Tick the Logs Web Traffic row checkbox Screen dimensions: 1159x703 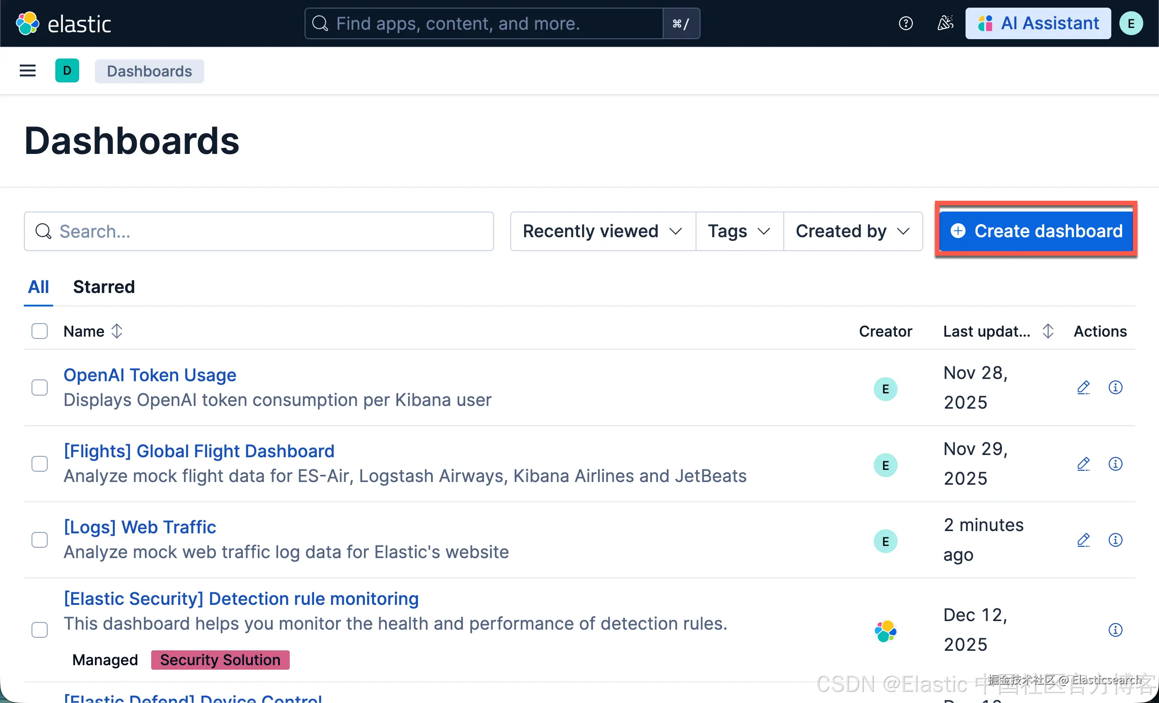pyautogui.click(x=40, y=540)
